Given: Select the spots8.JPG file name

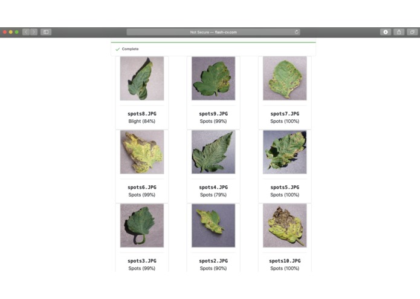Looking at the screenshot, I should [142, 114].
